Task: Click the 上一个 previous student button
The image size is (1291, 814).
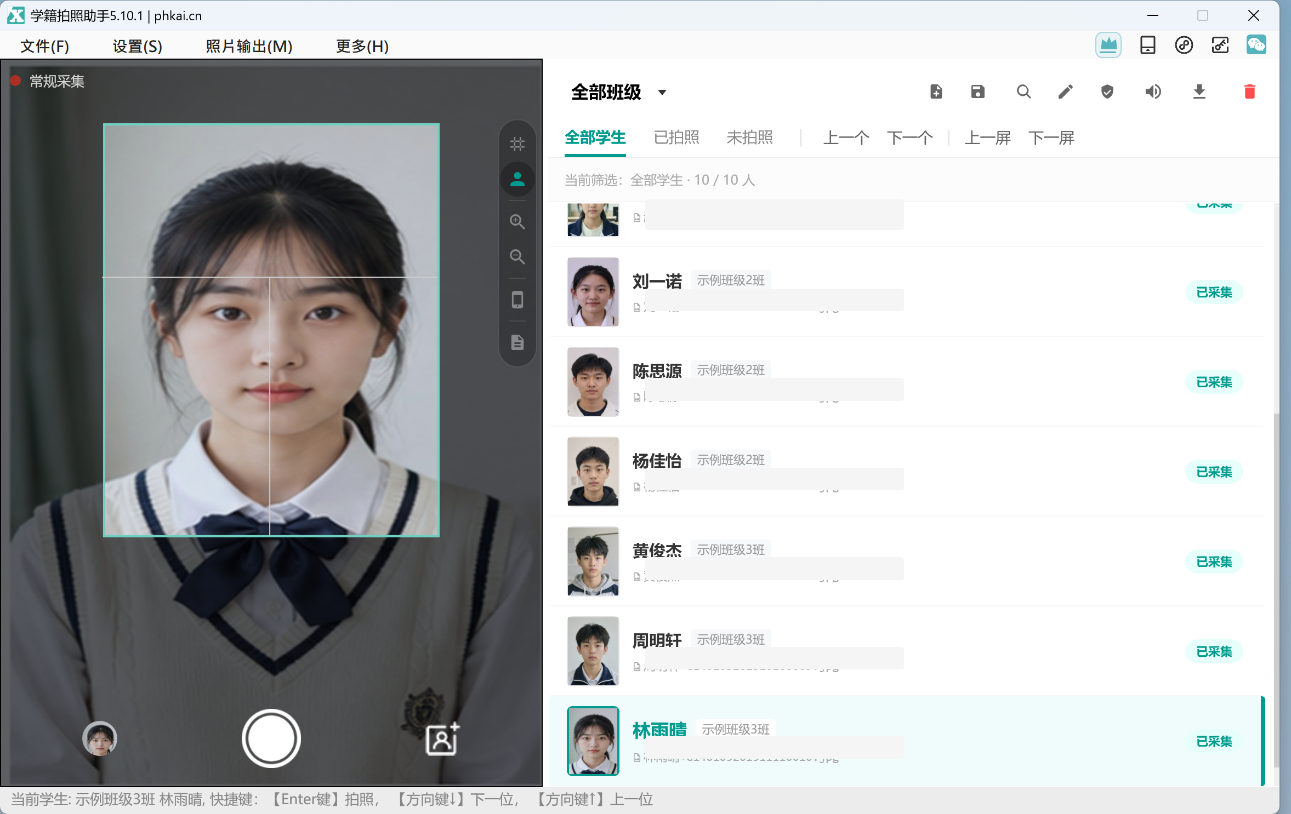Action: pos(845,137)
